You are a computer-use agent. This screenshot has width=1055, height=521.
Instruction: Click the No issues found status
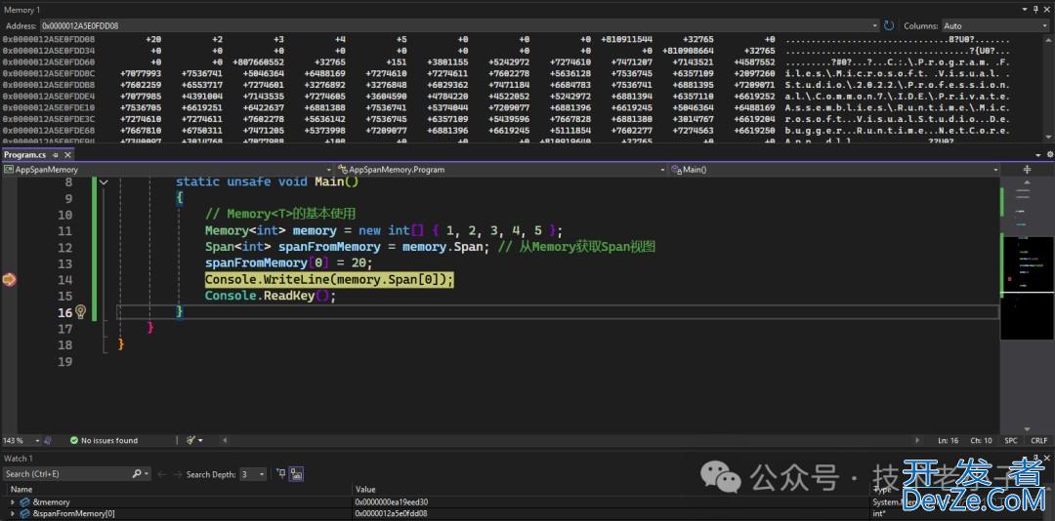tap(104, 440)
